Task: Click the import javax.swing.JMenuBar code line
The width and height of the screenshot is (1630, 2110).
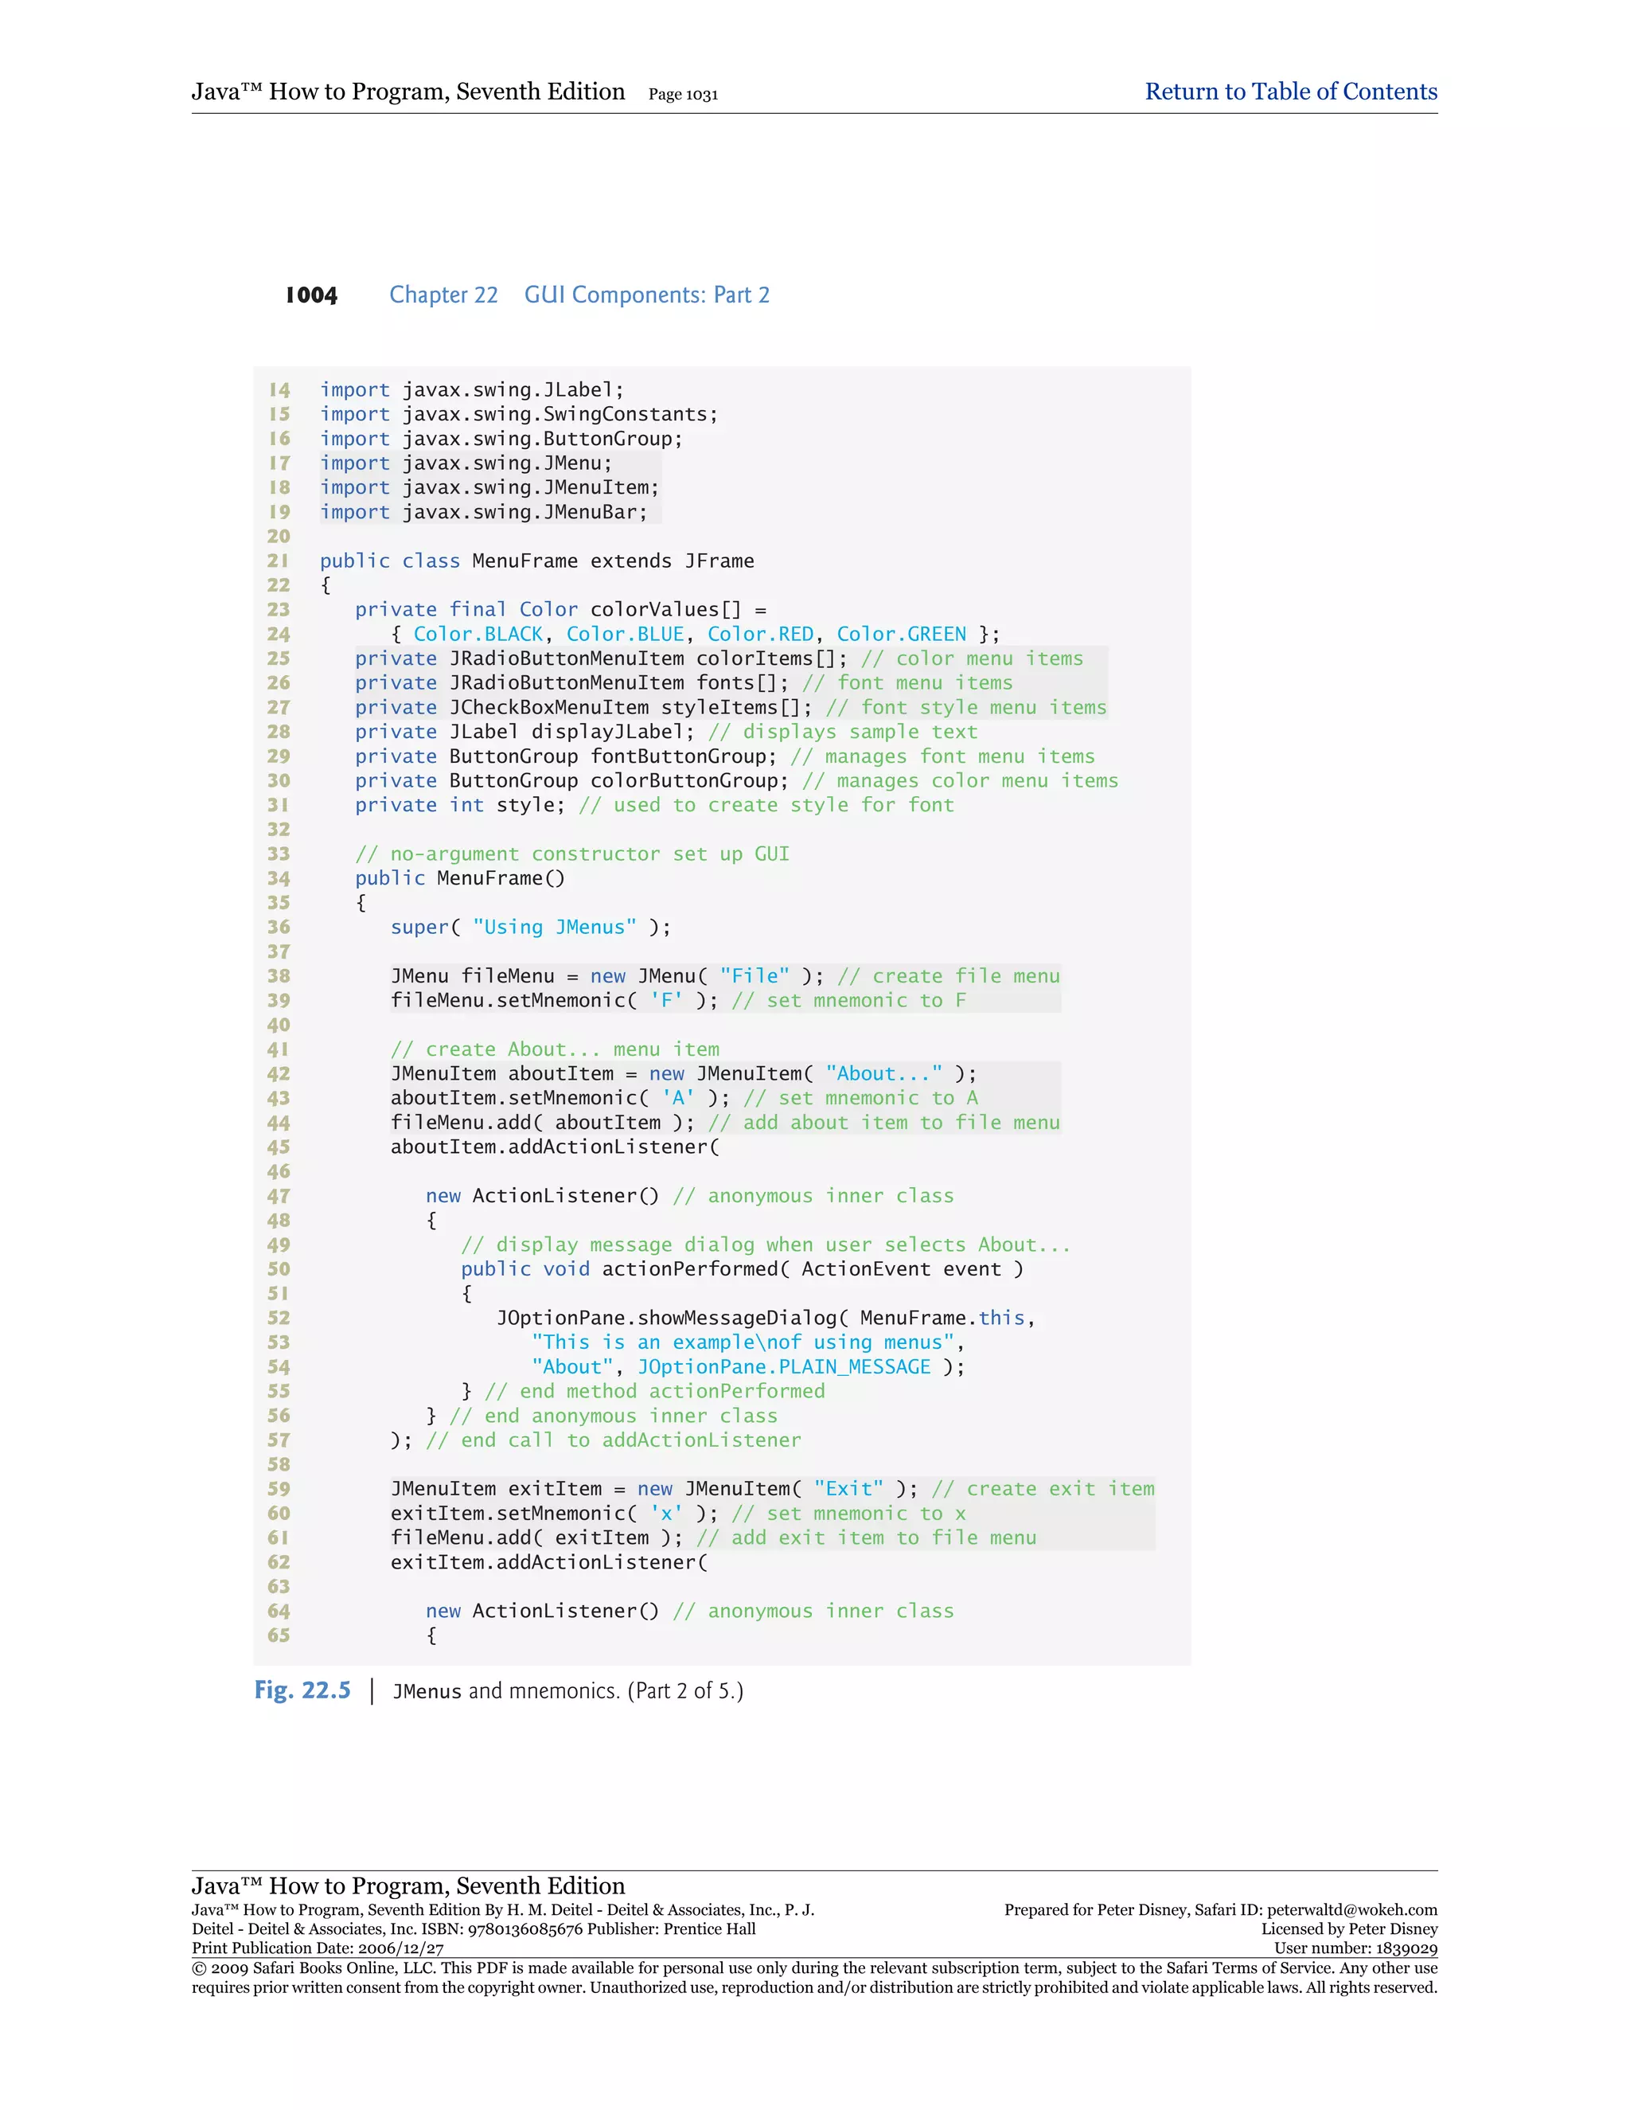Action: click(484, 512)
